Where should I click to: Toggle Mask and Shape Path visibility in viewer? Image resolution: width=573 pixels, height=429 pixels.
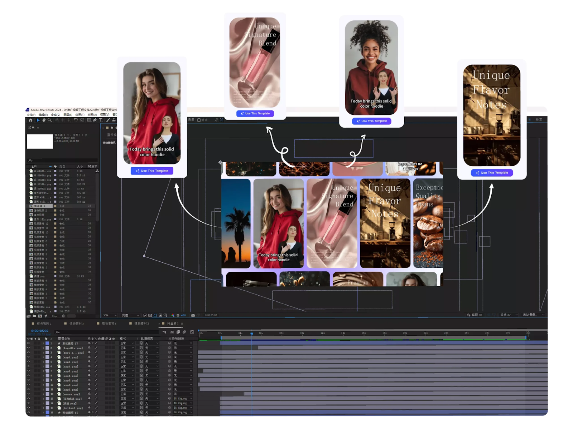tap(155, 315)
